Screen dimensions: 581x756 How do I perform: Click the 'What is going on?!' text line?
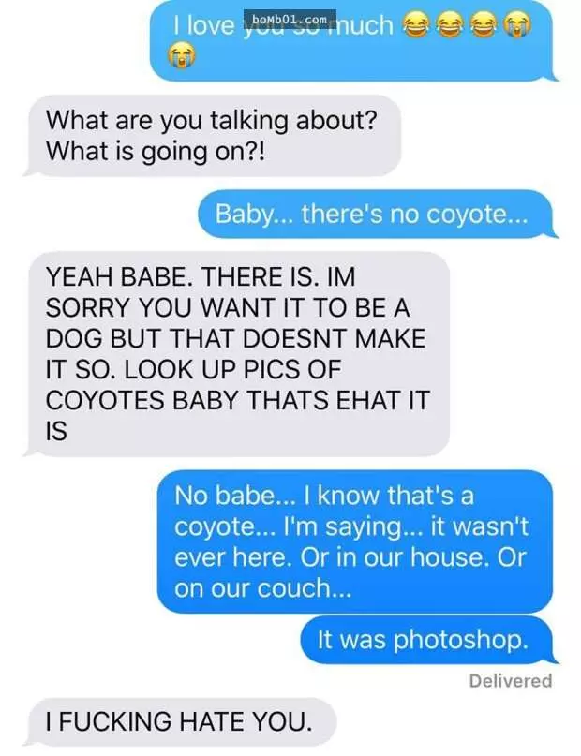coord(156,152)
